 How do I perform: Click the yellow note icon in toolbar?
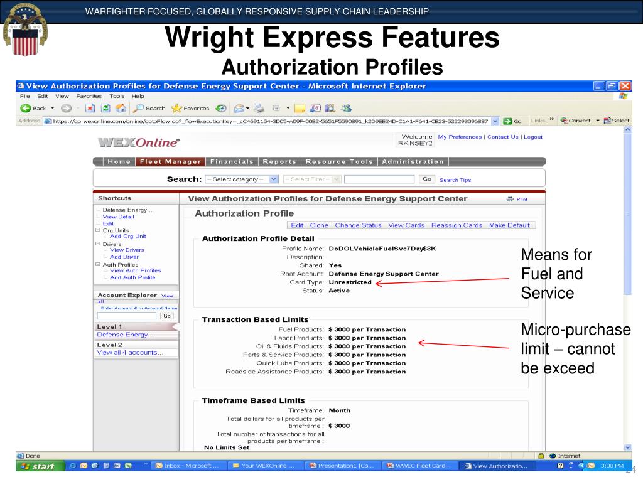[300, 108]
